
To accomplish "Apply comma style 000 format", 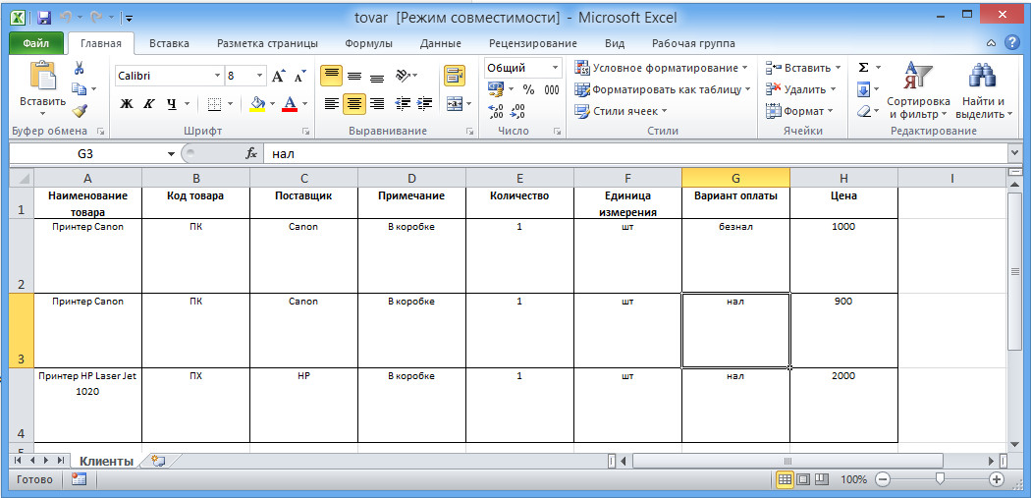I will pyautogui.click(x=552, y=89).
